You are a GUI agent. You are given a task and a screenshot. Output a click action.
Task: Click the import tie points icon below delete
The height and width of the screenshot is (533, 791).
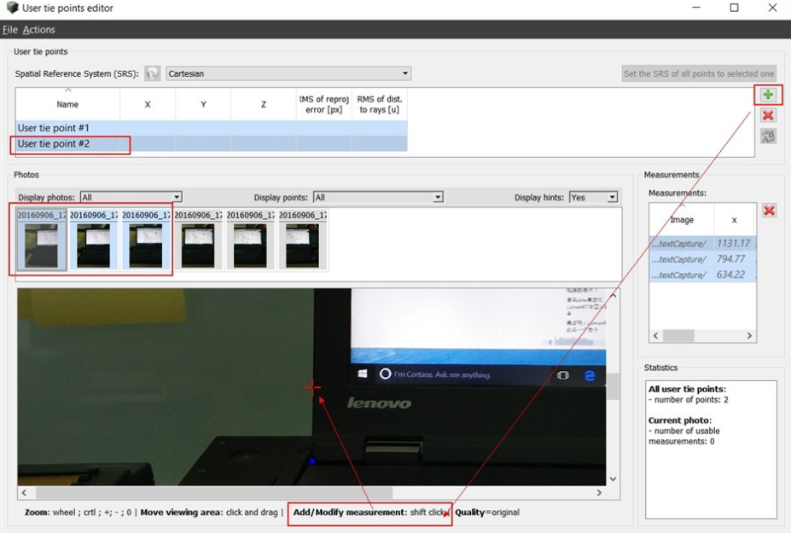(768, 136)
